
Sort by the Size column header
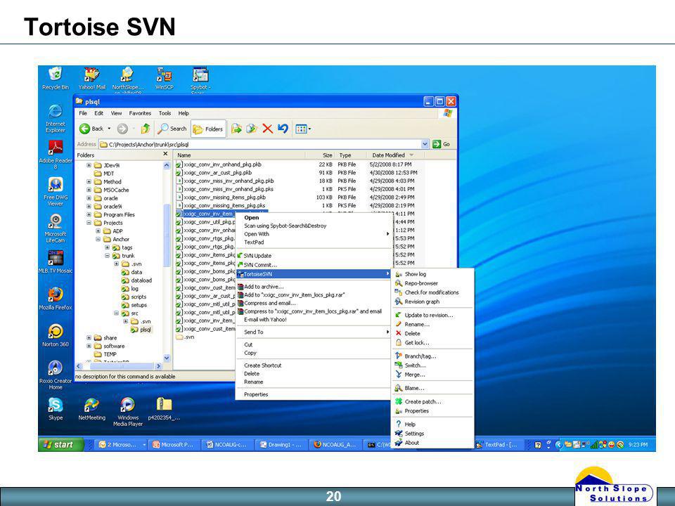321,155
